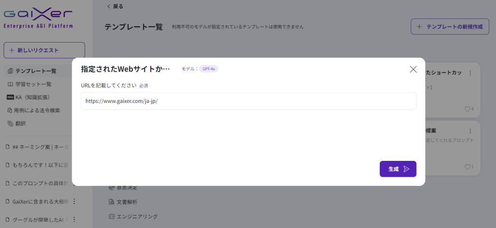Viewport: 496px width, 228px height.
Task: Click the heart icon showing 4 likes
Action: [467, 109]
